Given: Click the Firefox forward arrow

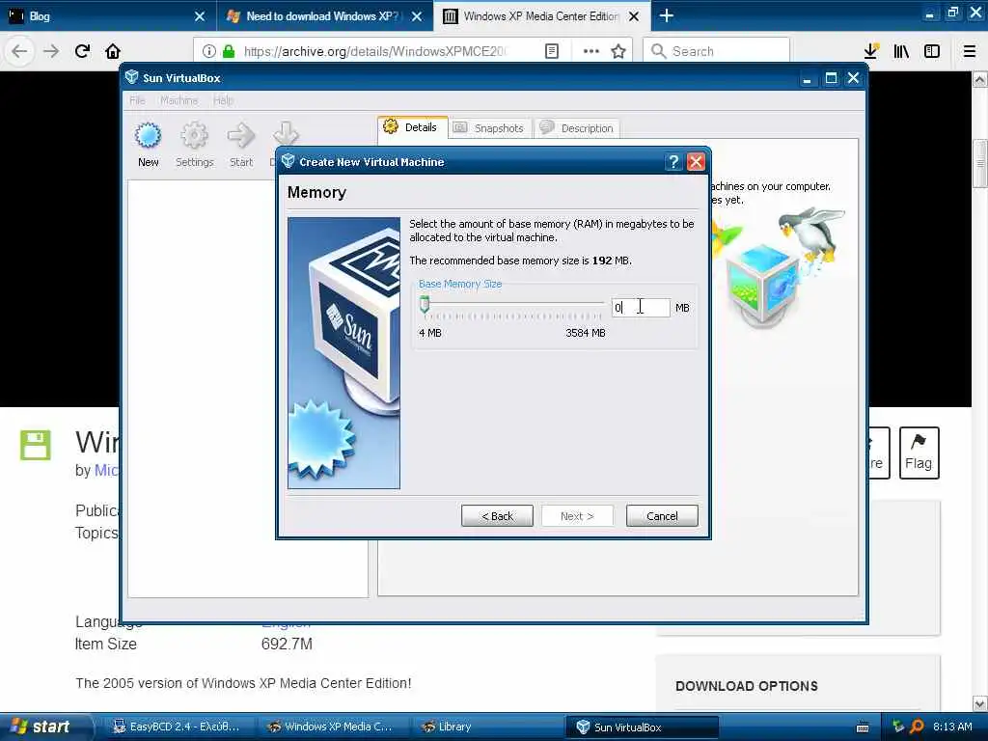Looking at the screenshot, I should coord(51,51).
